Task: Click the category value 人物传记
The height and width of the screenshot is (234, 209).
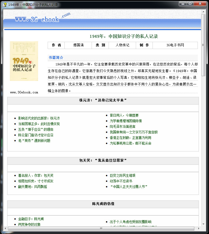Action: pyautogui.click(x=122, y=45)
